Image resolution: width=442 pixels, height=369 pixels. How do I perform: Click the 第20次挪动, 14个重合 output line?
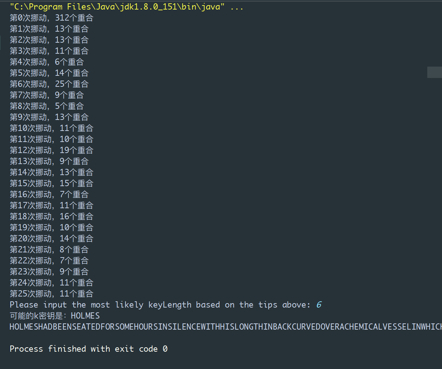pos(52,238)
